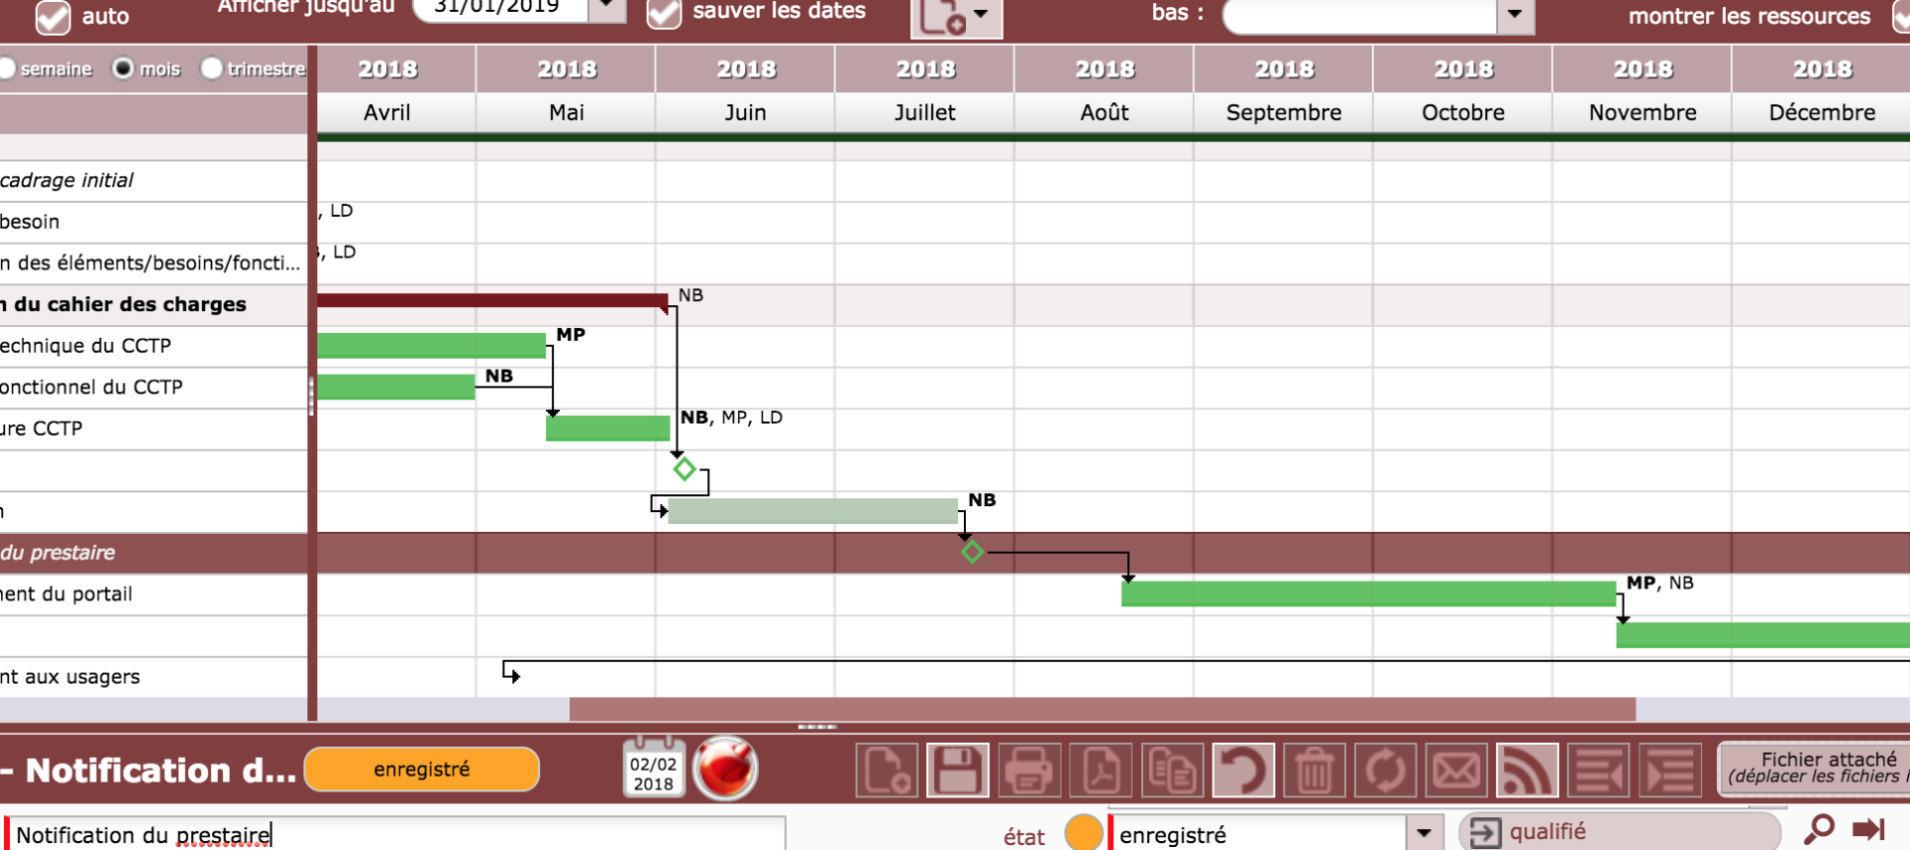The image size is (1910, 850).
Task: Click the green technique du CCTP task bar
Action: tap(432, 345)
